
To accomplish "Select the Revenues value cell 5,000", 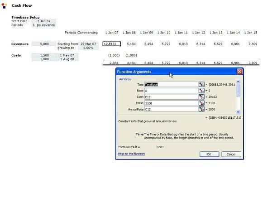I will tap(44, 44).
